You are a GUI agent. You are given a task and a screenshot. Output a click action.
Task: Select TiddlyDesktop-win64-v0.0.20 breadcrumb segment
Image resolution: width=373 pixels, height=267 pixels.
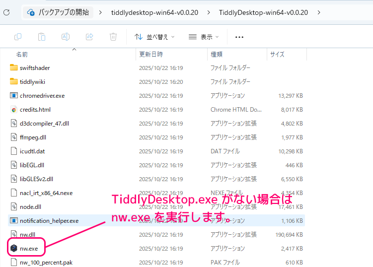[263, 12]
